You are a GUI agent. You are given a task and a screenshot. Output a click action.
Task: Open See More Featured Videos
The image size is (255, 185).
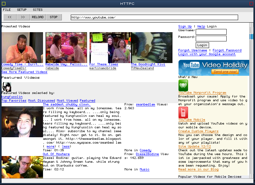point(25,72)
